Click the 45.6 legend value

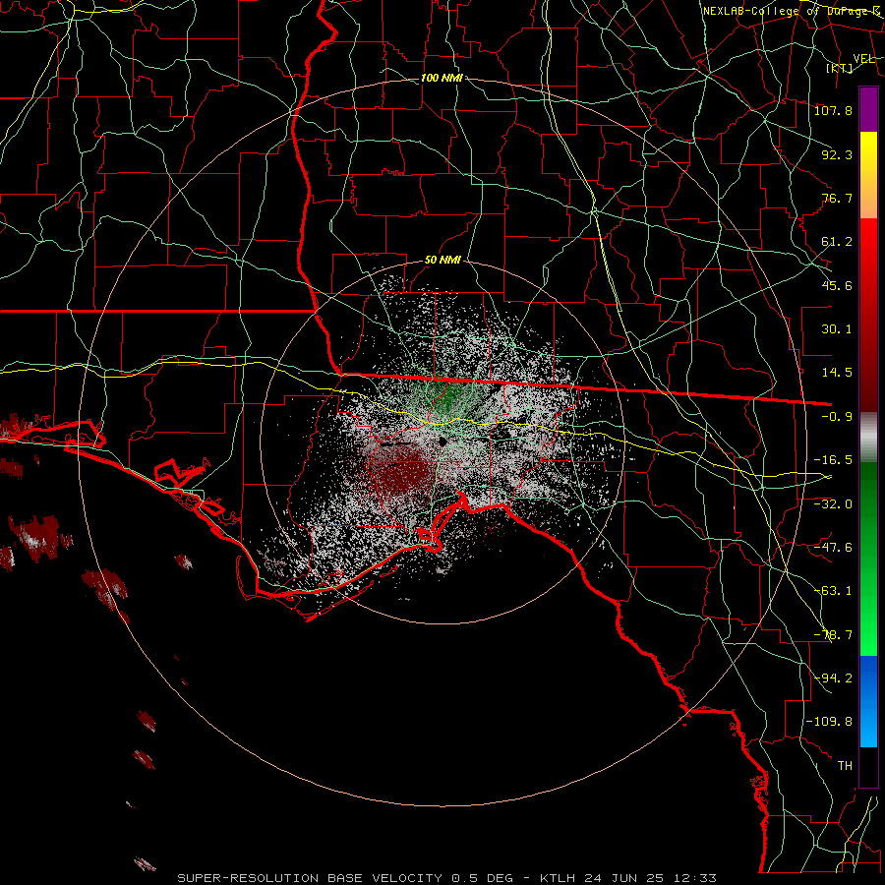837,285
